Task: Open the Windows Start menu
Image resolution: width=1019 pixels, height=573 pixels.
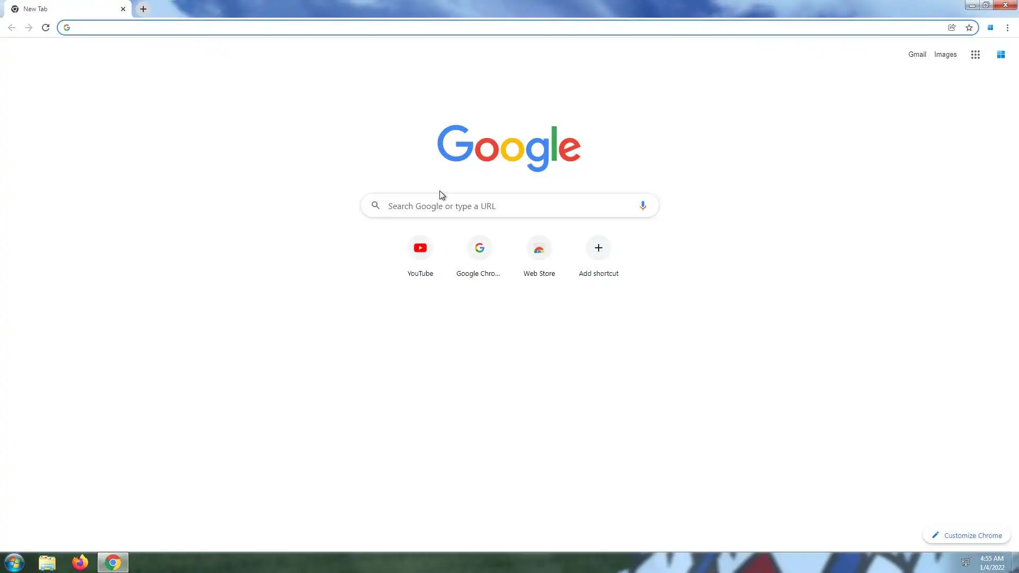Action: 14,562
